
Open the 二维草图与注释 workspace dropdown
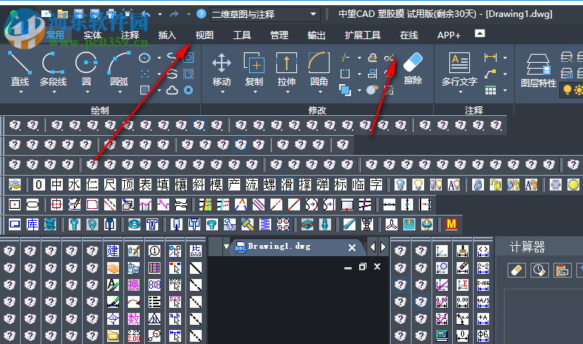click(x=265, y=15)
